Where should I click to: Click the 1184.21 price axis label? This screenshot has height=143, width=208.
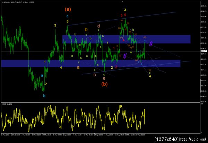click(x=204, y=59)
